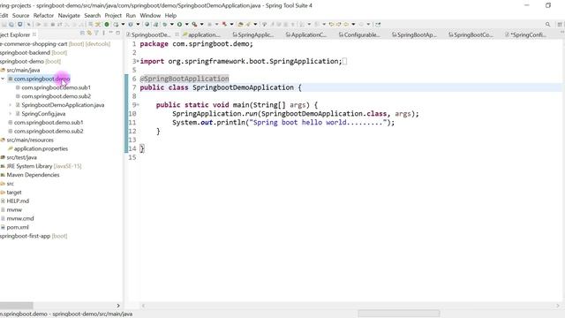The image size is (565, 318).
Task: Click the pin editor icon after navigation arrows
Action: click(378, 24)
